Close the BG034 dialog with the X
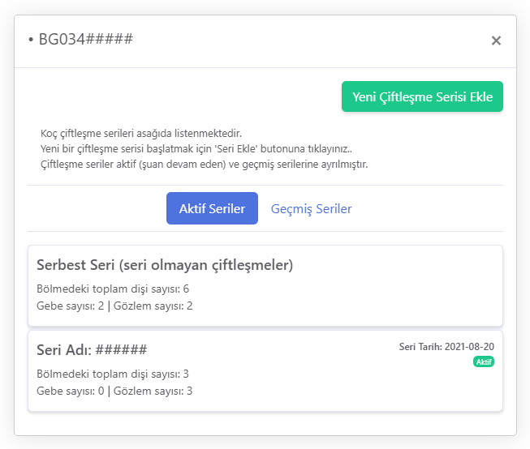This screenshot has height=449, width=530. tap(496, 41)
